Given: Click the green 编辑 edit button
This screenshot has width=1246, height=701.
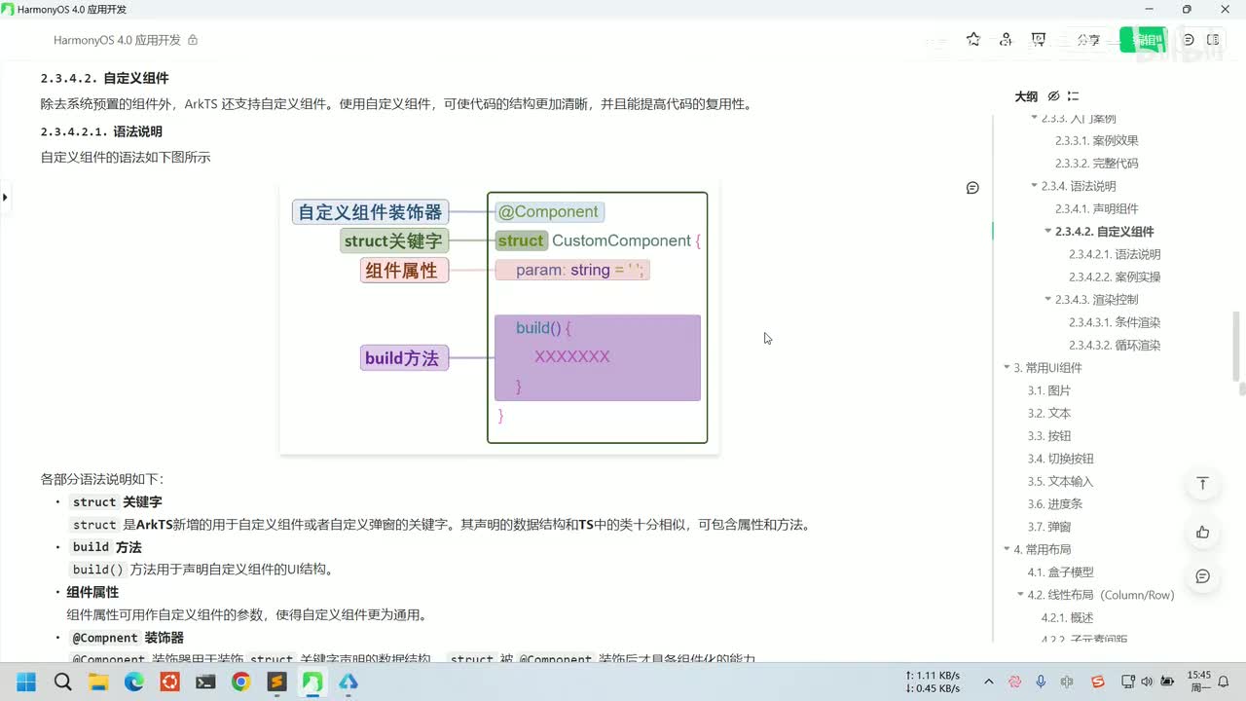Looking at the screenshot, I should [1143, 40].
